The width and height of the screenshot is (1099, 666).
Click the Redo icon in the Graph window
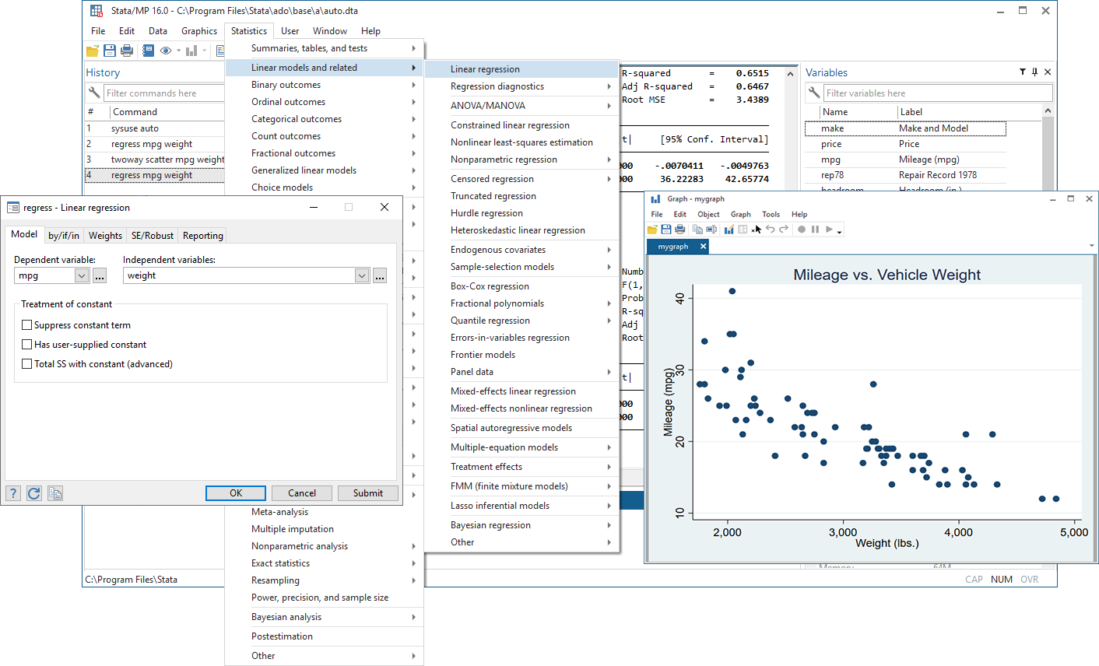783,229
